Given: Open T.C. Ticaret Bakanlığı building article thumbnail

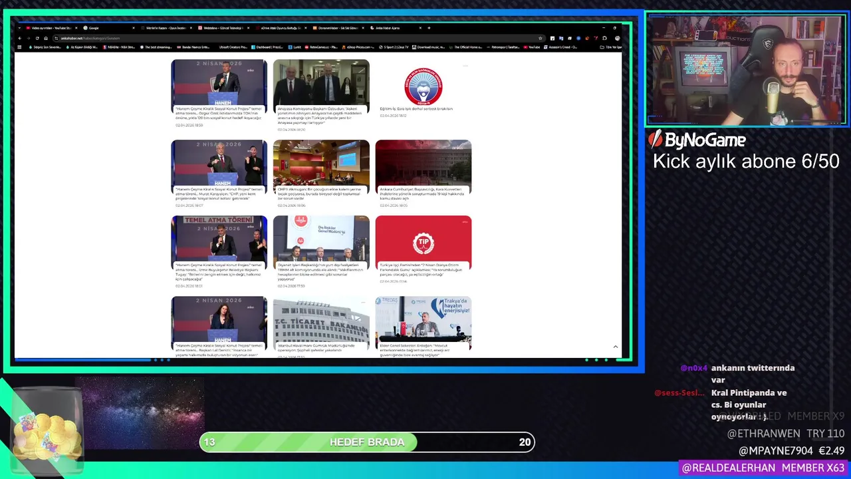Looking at the screenshot, I should [x=321, y=319].
